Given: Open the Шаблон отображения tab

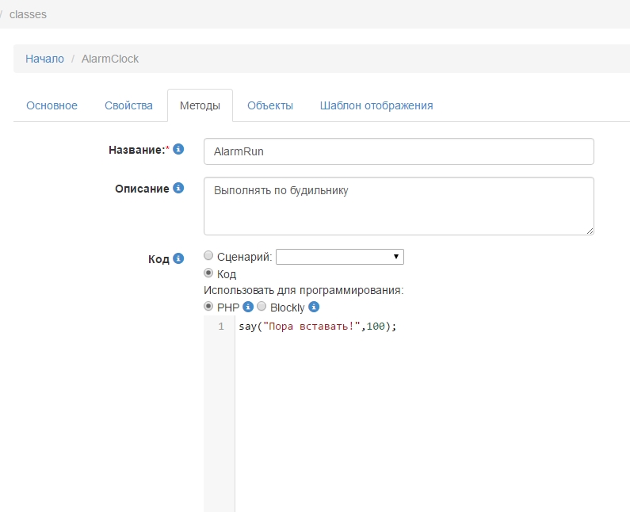Looking at the screenshot, I should tap(376, 105).
